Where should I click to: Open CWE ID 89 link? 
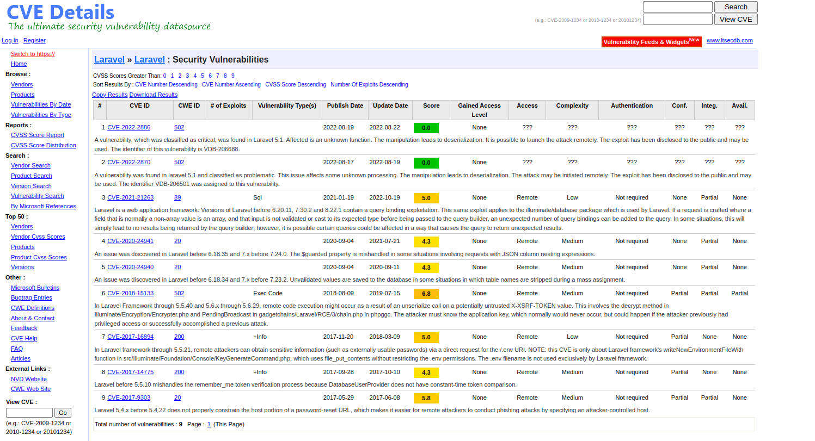(x=177, y=197)
